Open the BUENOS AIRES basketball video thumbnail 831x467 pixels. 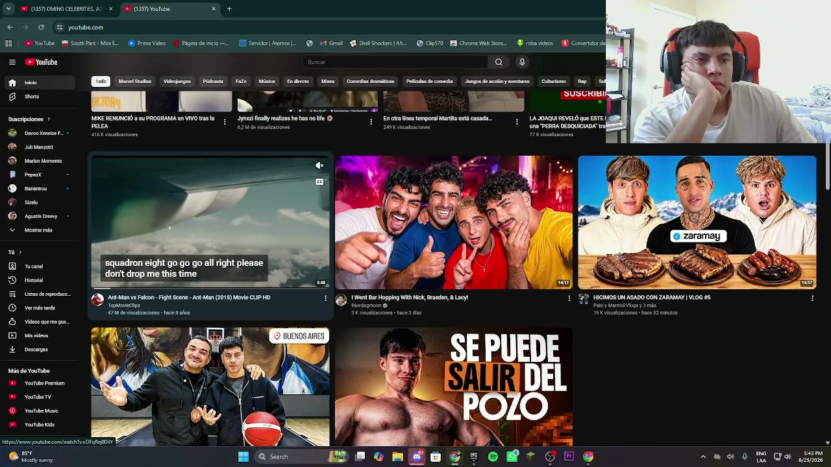click(x=210, y=387)
